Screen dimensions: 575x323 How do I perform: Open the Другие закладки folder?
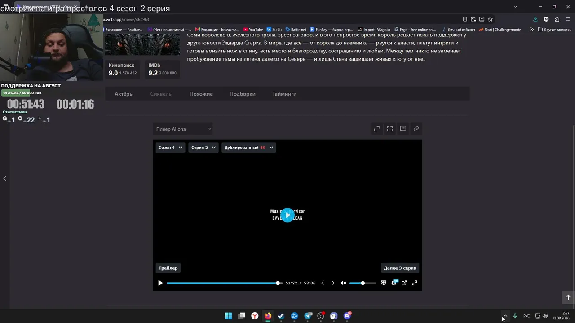(x=555, y=30)
